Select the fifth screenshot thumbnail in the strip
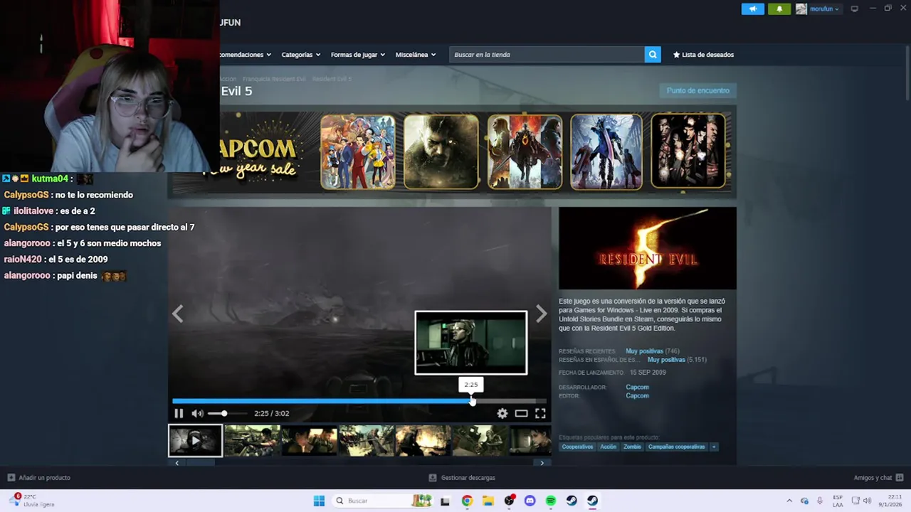This screenshot has width=911, height=512. point(423,441)
